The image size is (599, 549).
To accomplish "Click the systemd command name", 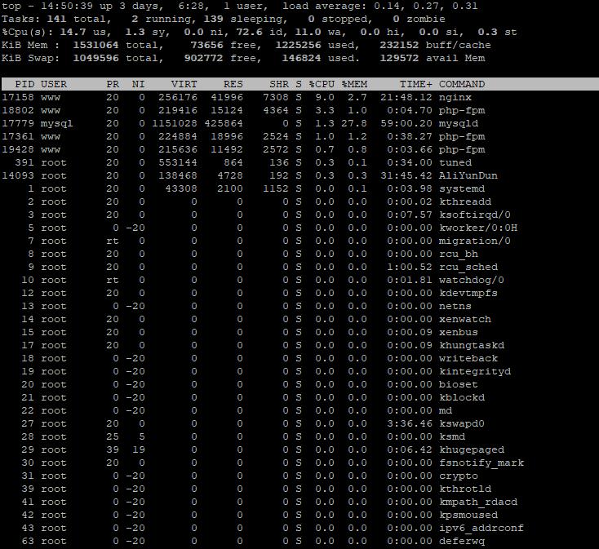I will tap(462, 188).
